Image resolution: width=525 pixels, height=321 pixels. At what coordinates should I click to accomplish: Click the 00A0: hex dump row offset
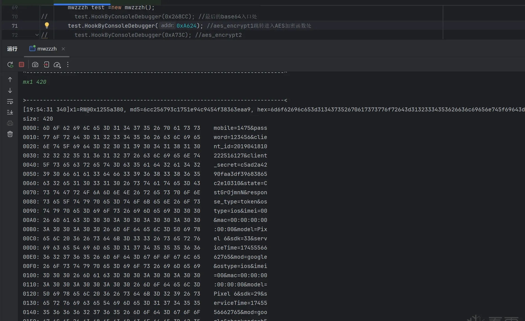point(31,220)
